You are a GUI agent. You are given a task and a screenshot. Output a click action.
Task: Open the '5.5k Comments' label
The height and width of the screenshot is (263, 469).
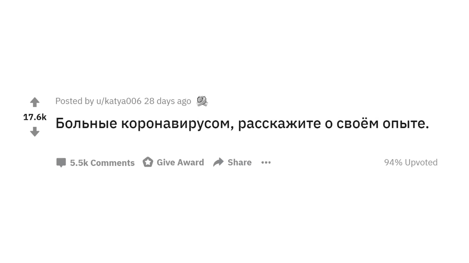(102, 163)
